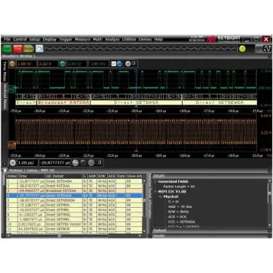Click the zoom icon after position field
Viewport: 273px width, 273px height.
click(75, 163)
